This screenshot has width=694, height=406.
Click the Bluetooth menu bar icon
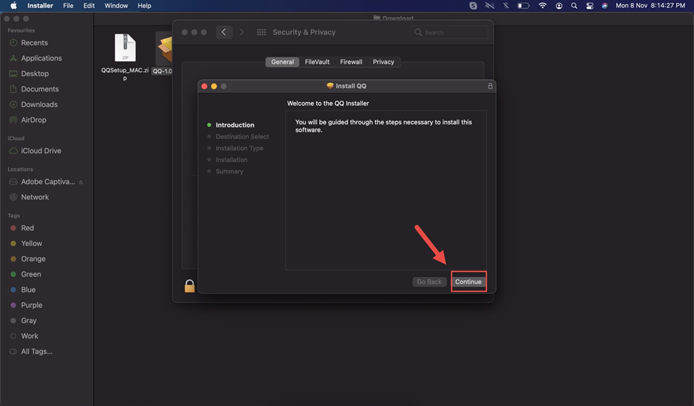(x=506, y=6)
